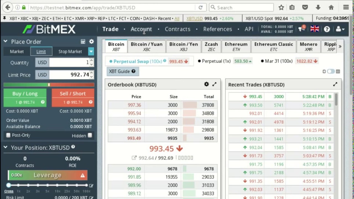Switch to the Ethereum ETH tab
Viewport: 354px width, 199px height.
236,46
